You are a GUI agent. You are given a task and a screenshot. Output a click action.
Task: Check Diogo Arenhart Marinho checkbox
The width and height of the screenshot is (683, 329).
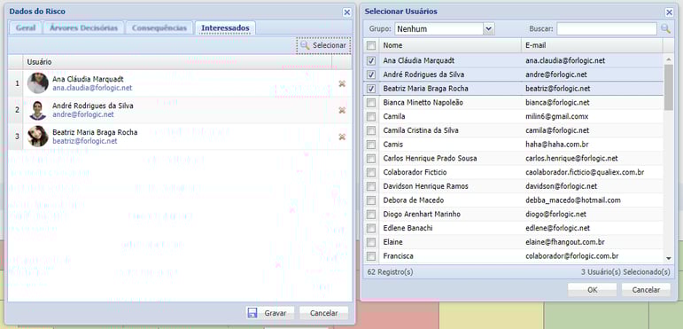click(x=371, y=215)
